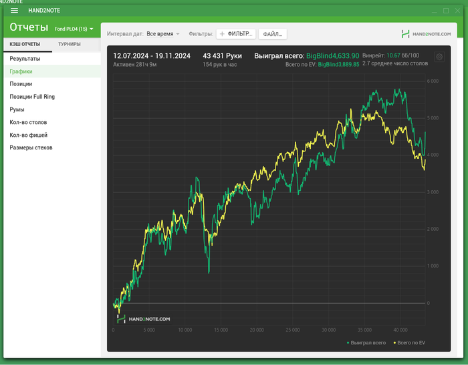The height and width of the screenshot is (365, 468).
Task: Open 'Позиции Full Ring' report
Action: (x=52, y=97)
